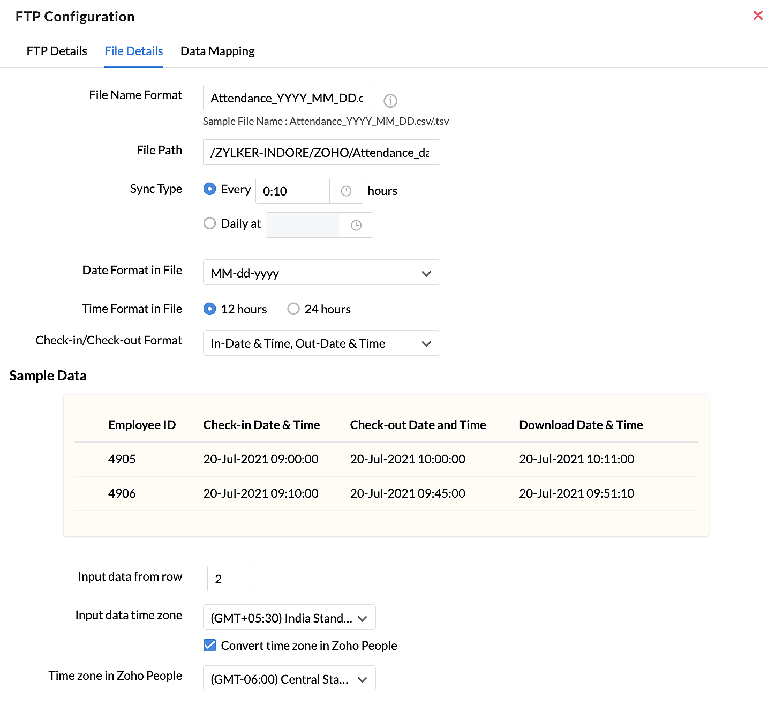This screenshot has width=768, height=712.
Task: Close the FTP Configuration dialog
Action: coord(758,15)
